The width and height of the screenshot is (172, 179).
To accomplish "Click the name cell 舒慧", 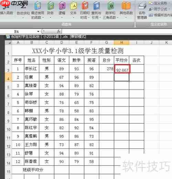I will [32, 153].
